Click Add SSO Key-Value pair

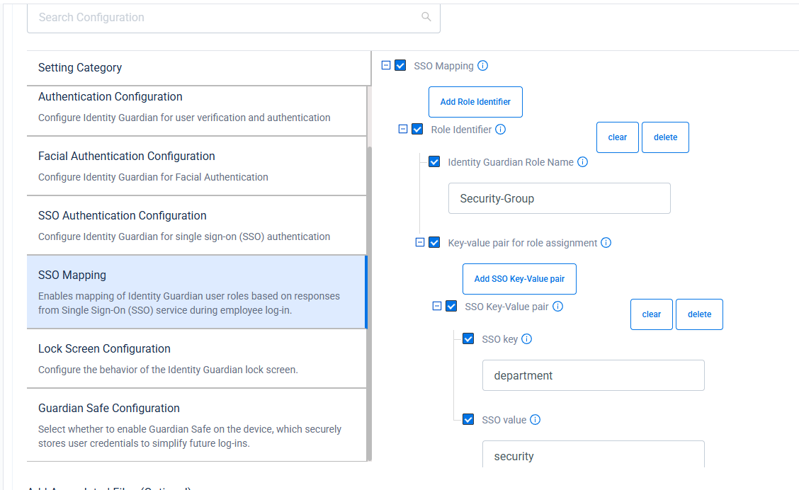coord(519,278)
